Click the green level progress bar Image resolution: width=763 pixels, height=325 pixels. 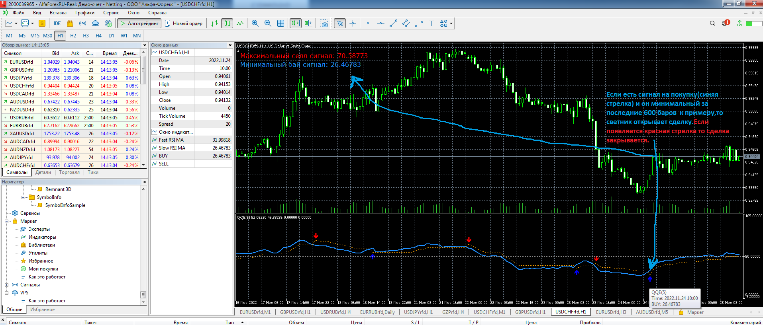pos(754,23)
